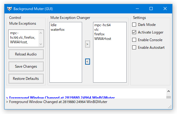Viewport: 177px width, 114px height.
Task: Select waterfox in the left process list
Action: [x=58, y=30]
